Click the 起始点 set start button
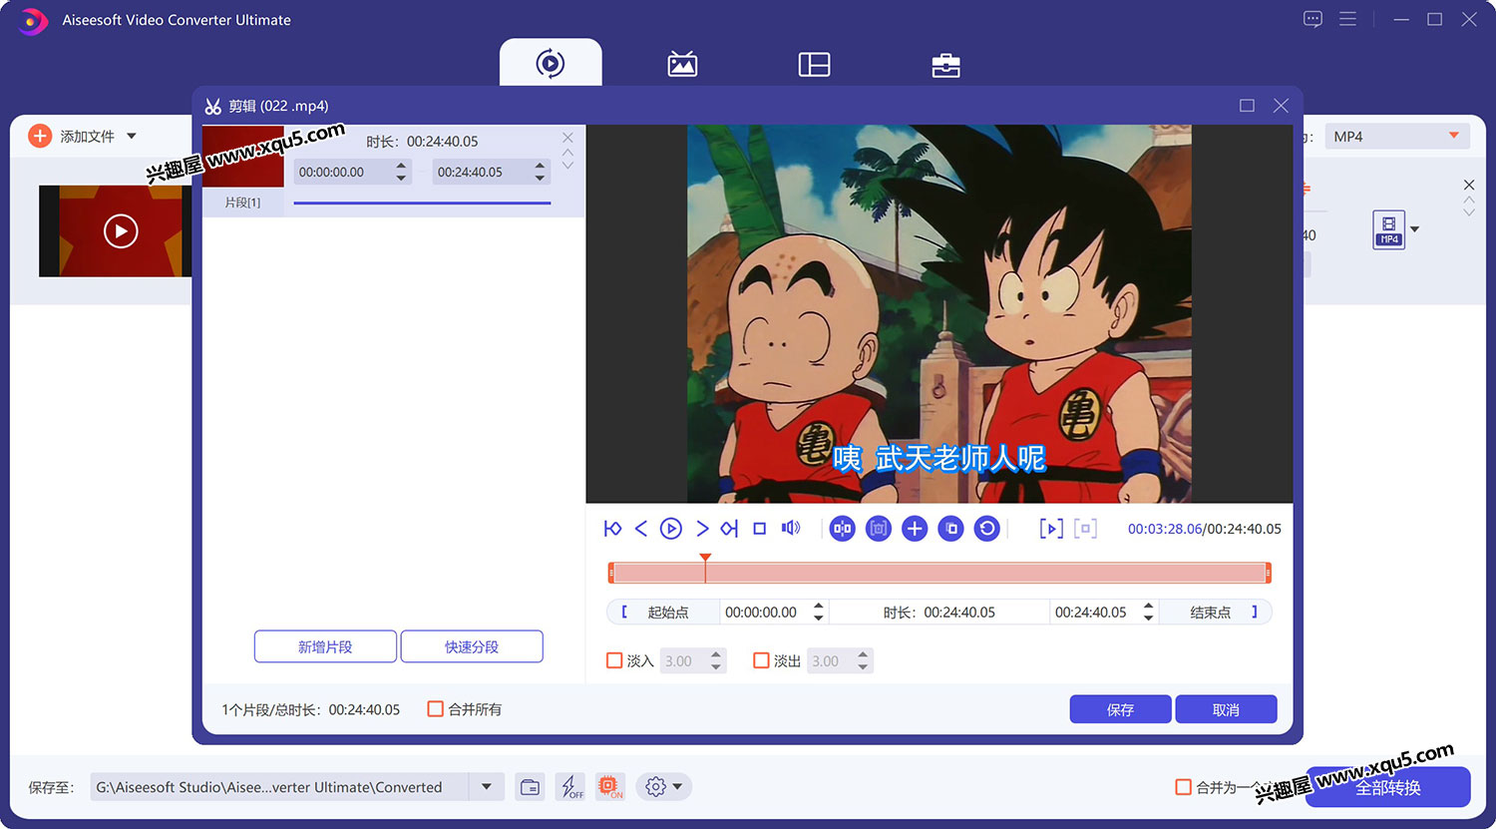1496x829 pixels. coord(663,613)
